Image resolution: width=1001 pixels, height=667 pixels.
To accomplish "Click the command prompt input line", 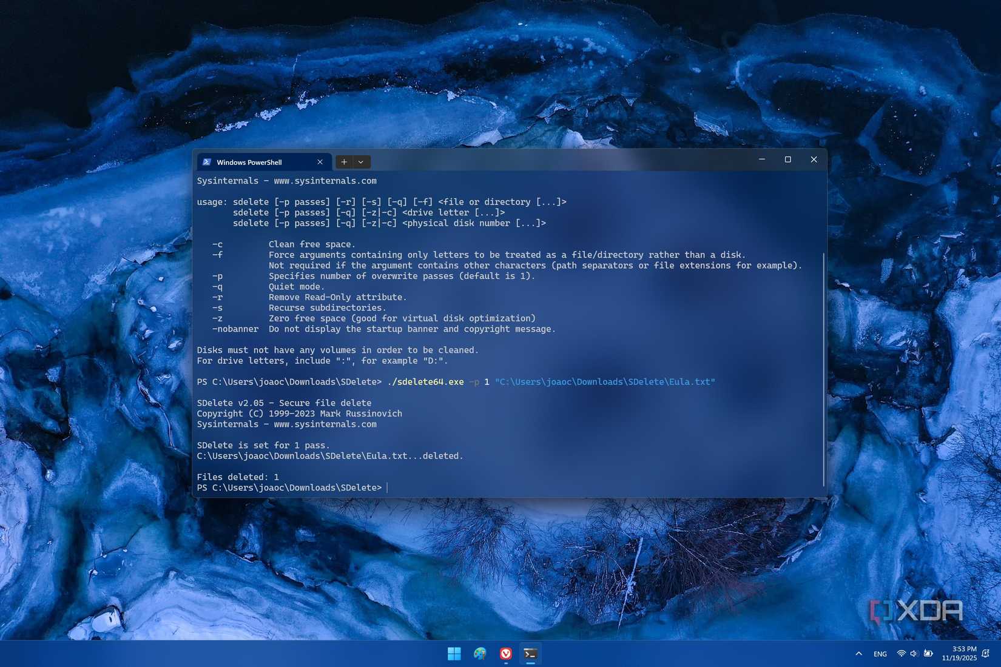I will (x=387, y=488).
